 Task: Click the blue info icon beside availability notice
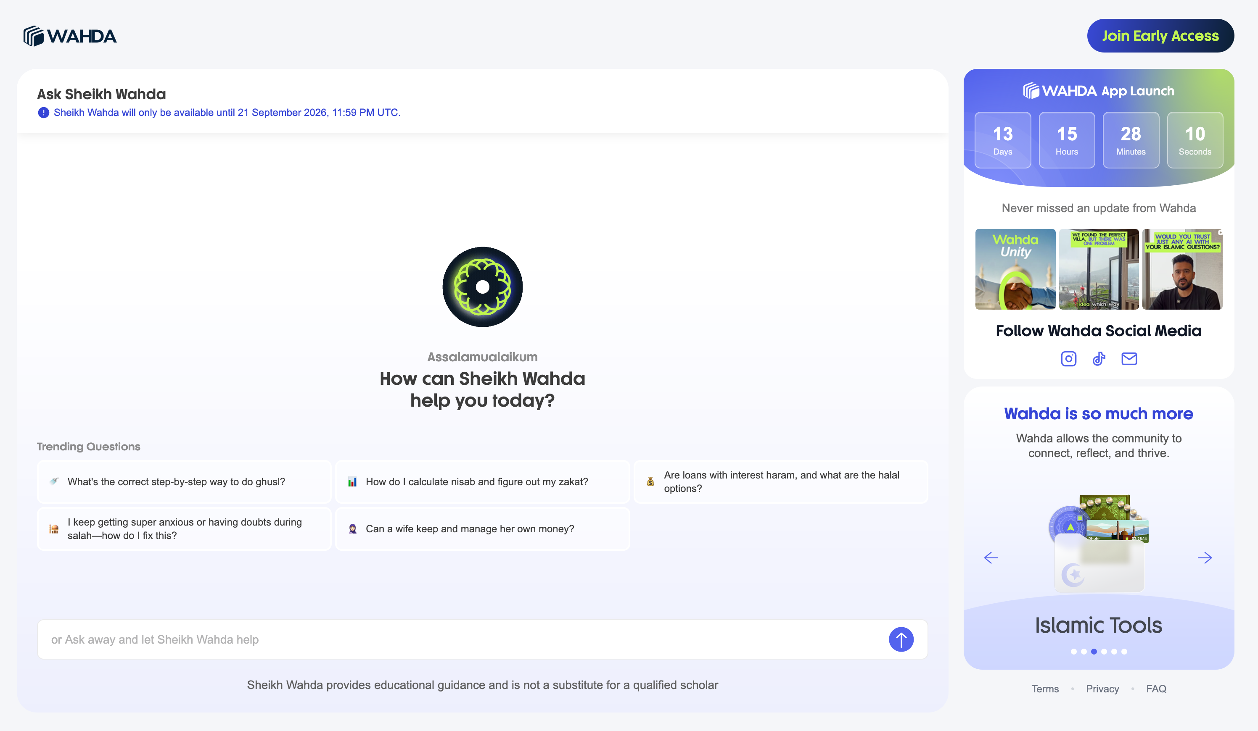pyautogui.click(x=43, y=113)
